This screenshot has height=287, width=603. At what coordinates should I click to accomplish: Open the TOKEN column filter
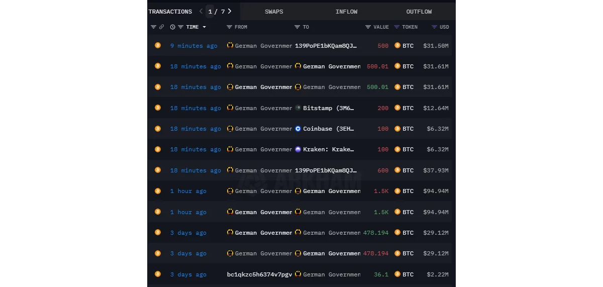click(397, 27)
